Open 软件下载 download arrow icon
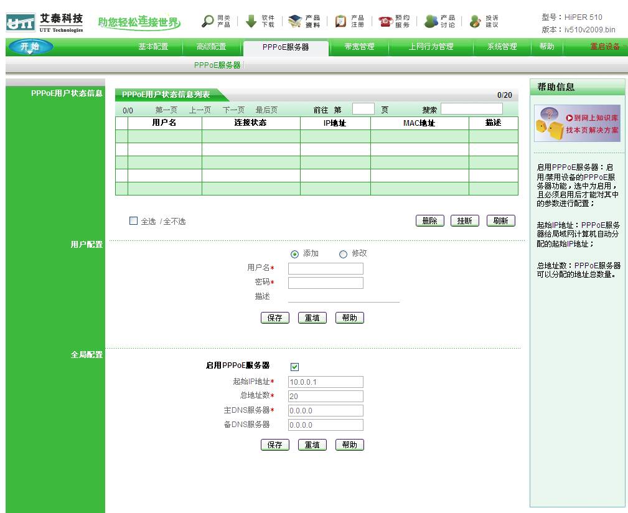628x513 pixels. [251, 22]
